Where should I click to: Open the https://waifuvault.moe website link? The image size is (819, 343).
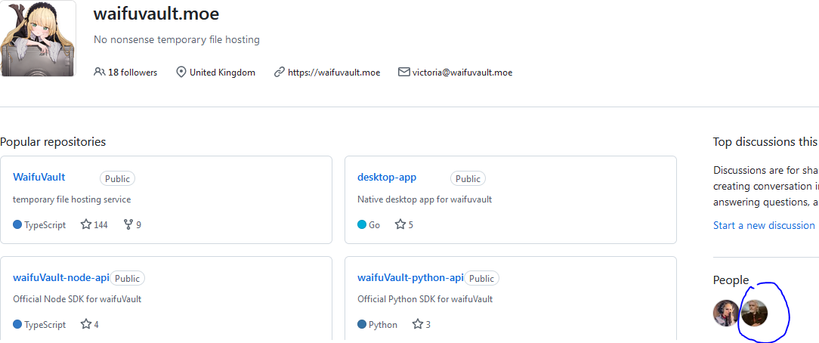[334, 73]
